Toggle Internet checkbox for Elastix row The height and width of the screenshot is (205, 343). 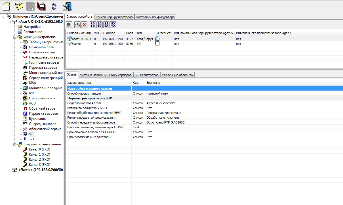[x=157, y=44]
